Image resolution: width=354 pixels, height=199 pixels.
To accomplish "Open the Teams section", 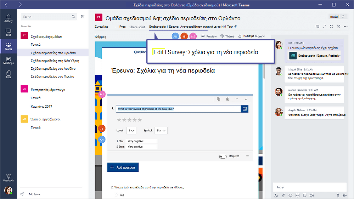I will (x=9, y=46).
